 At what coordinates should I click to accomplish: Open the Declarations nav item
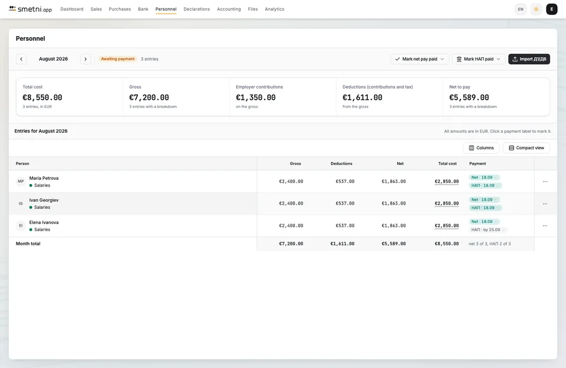pos(197,9)
